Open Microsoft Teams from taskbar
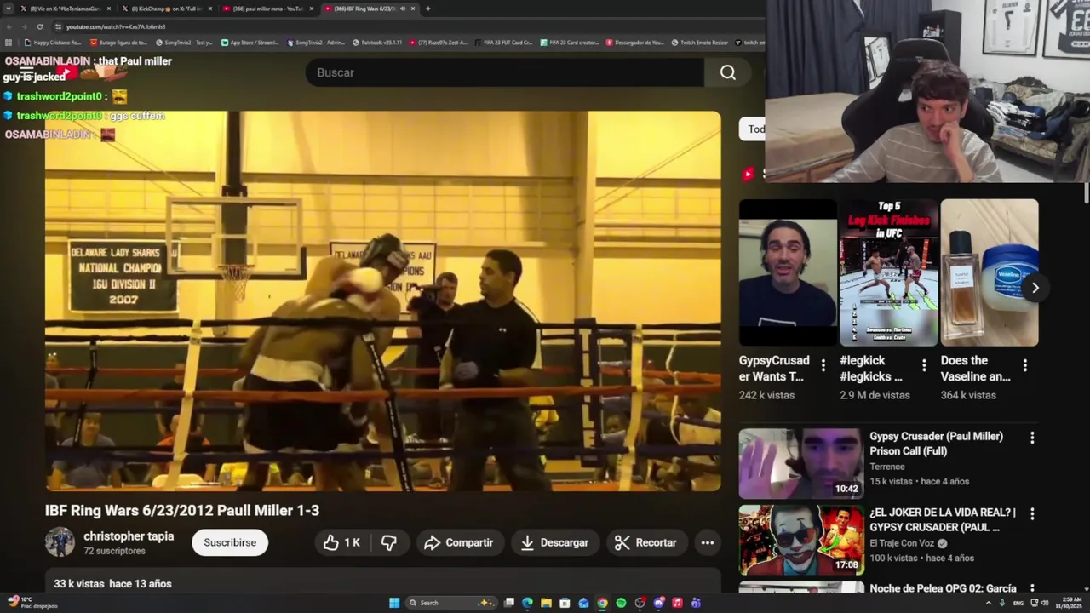The height and width of the screenshot is (613, 1090). [x=696, y=603]
